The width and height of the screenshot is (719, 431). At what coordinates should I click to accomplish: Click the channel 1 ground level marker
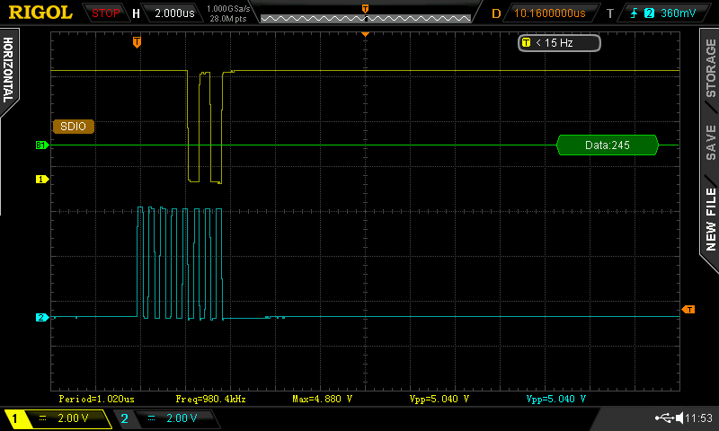pyautogui.click(x=41, y=179)
